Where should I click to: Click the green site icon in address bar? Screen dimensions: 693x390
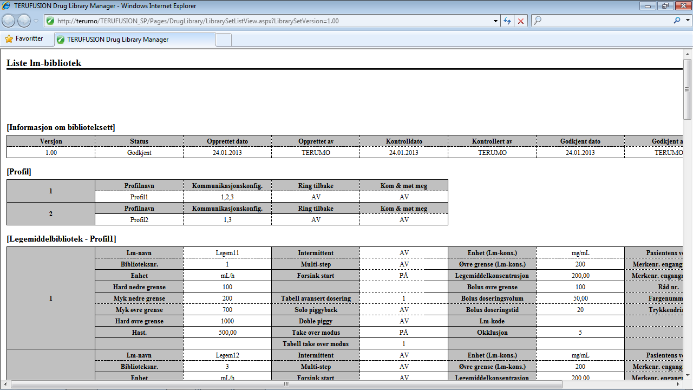tap(50, 21)
